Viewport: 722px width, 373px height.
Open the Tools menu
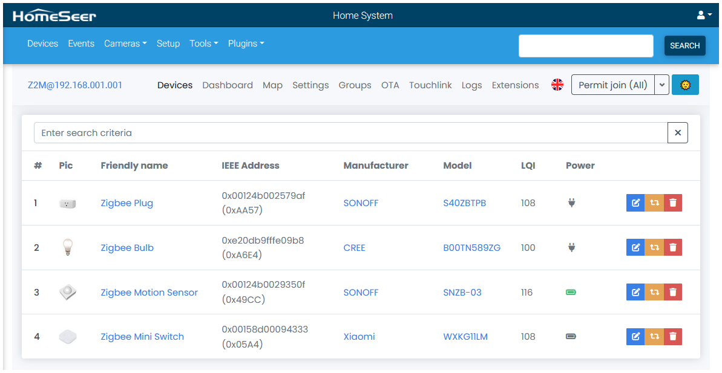point(204,43)
